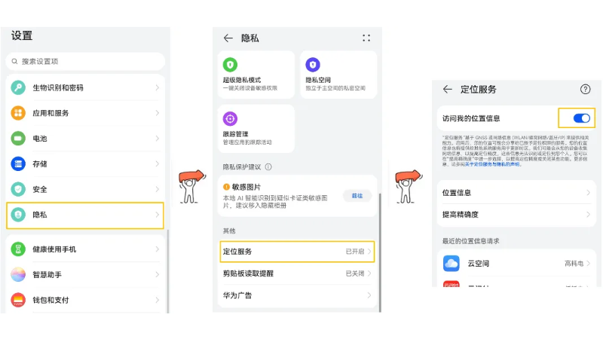This screenshot has height=339, width=603.
Task: Open the 应用和服务 orange grid icon
Action: coord(18,113)
